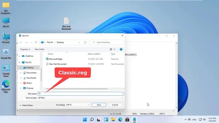The image size is (219, 123).
Task: Click Desktop in the address breadcrumb
Action: click(60, 42)
